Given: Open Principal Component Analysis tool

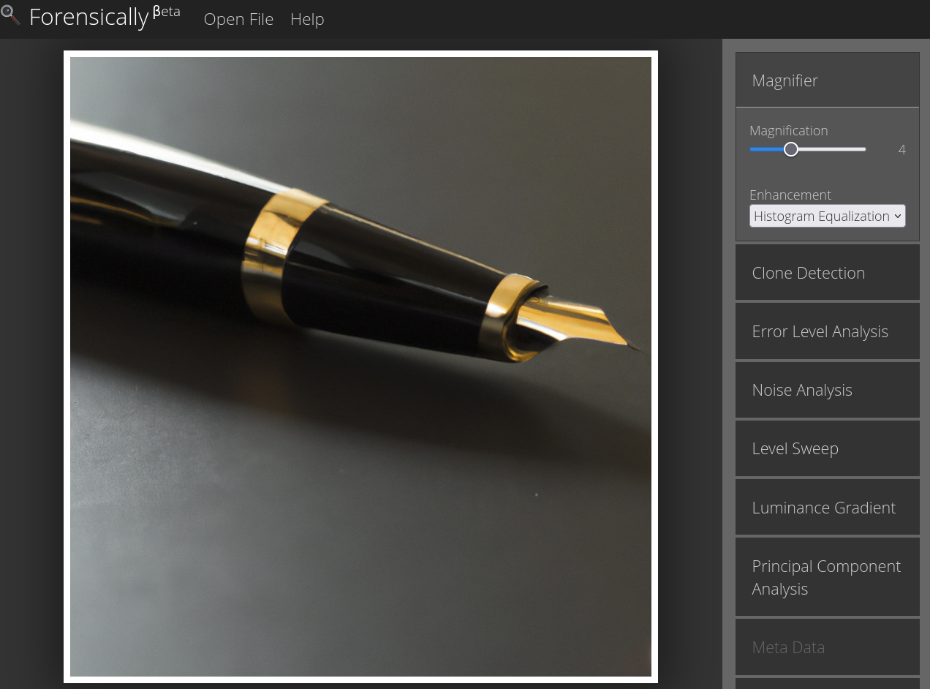Looking at the screenshot, I should pyautogui.click(x=828, y=577).
